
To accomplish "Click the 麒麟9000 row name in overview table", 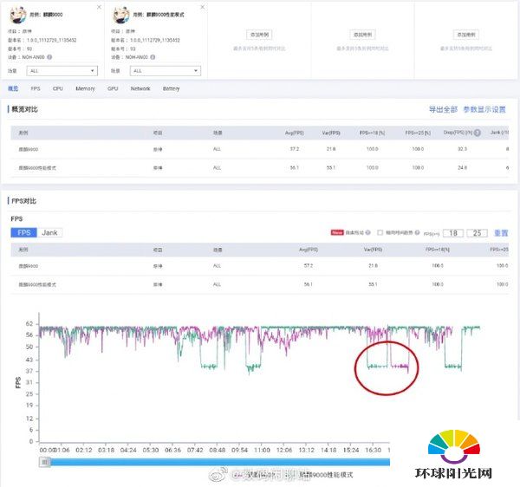I will 29,150.
